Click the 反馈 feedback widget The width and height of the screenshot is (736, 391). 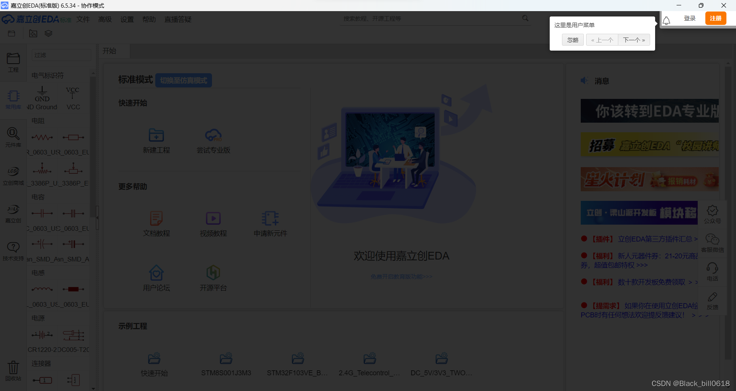click(x=712, y=301)
